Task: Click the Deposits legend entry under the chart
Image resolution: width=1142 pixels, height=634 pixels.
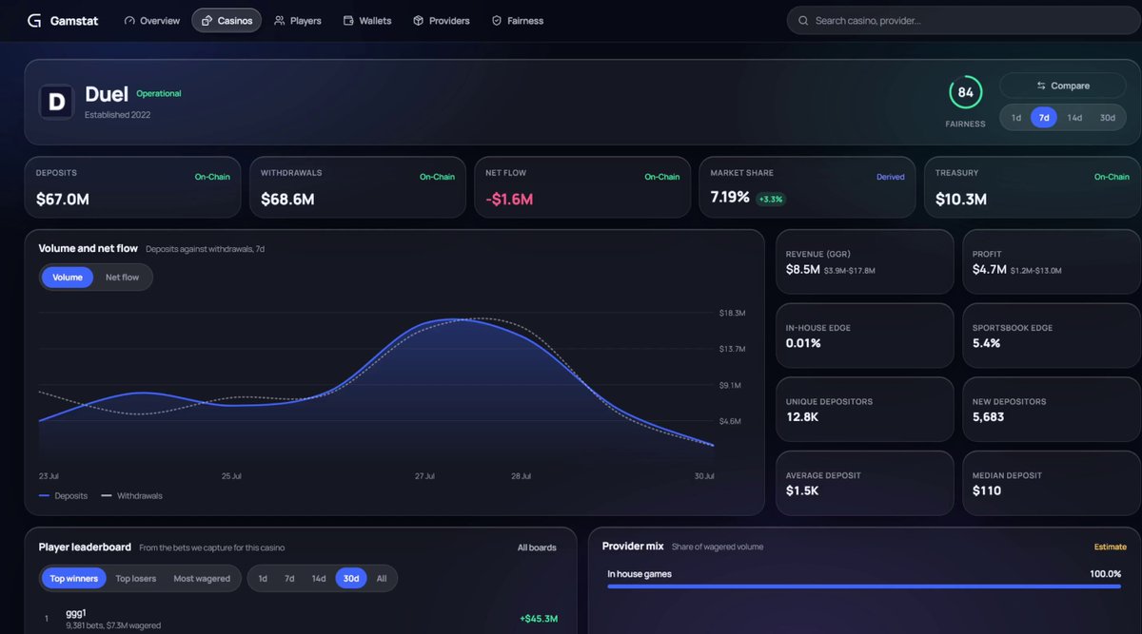Action: pos(63,495)
